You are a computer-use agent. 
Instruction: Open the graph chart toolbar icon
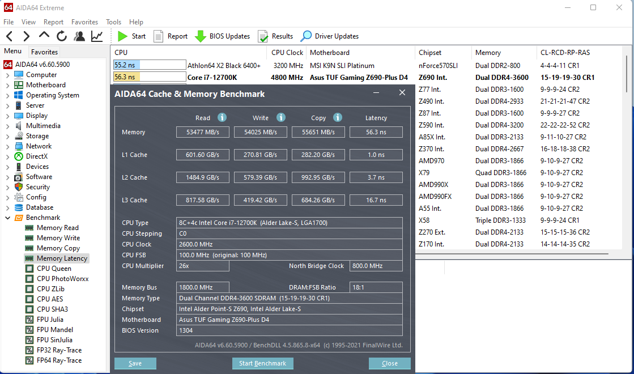click(97, 36)
